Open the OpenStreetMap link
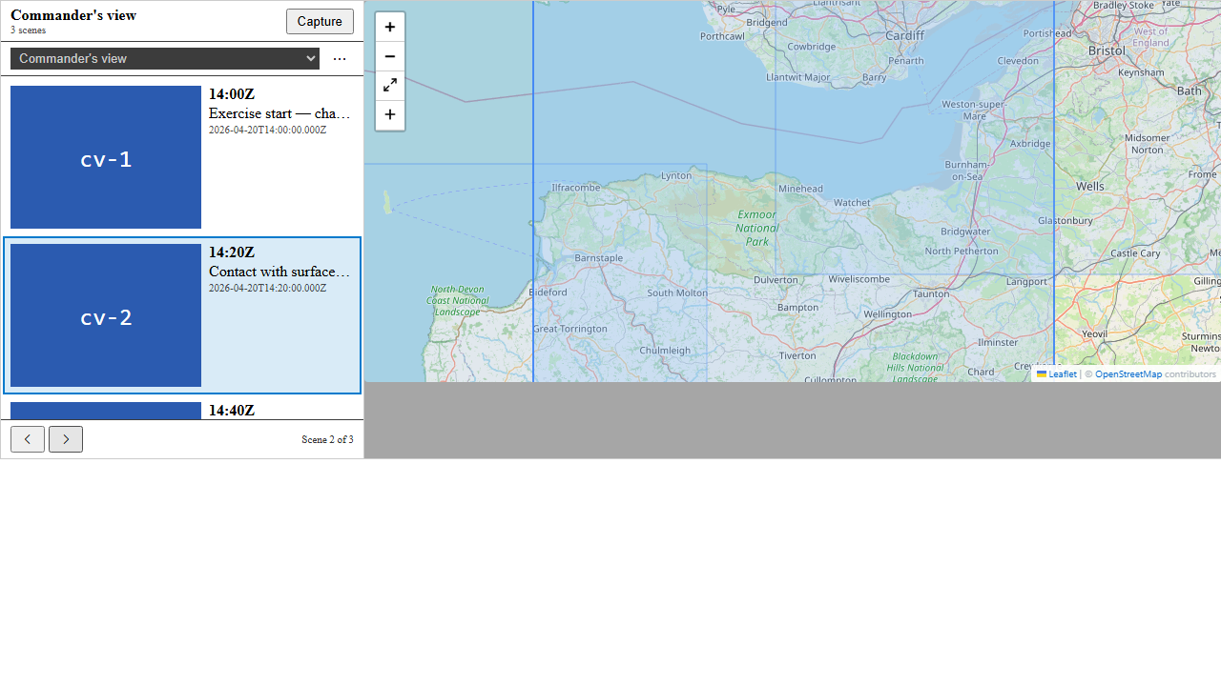Screen dimensions: 1221x686 1128,374
